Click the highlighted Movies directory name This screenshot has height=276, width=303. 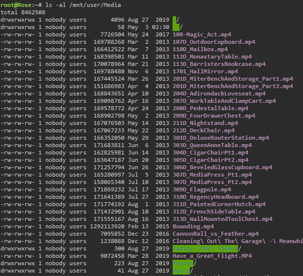click(183, 263)
